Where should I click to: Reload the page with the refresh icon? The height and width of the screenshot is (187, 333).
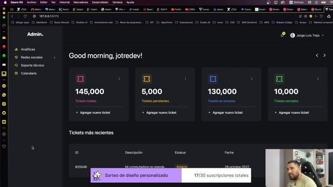point(25,16)
